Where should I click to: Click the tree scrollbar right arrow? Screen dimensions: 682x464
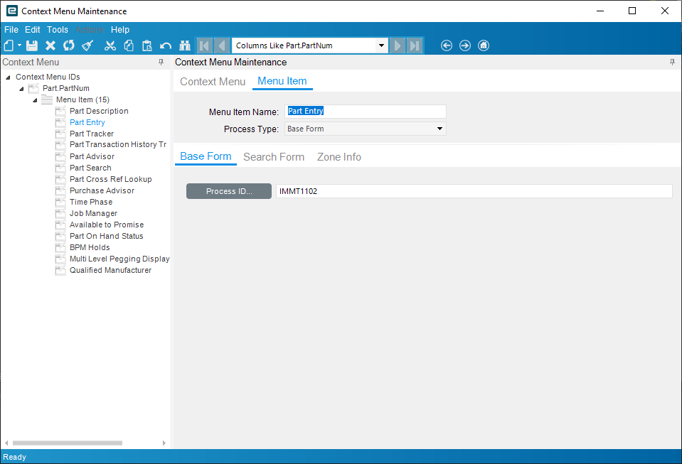click(164, 443)
